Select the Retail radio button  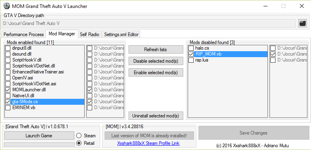pos(79,143)
